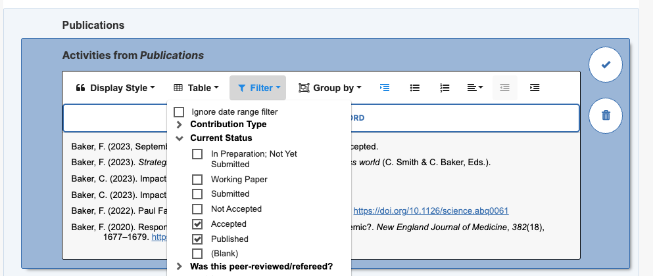Apply bulleted list formatting
The height and width of the screenshot is (276, 653).
415,88
